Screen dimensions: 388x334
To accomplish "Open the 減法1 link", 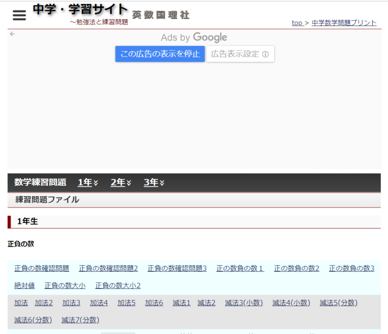I will pyautogui.click(x=181, y=303).
